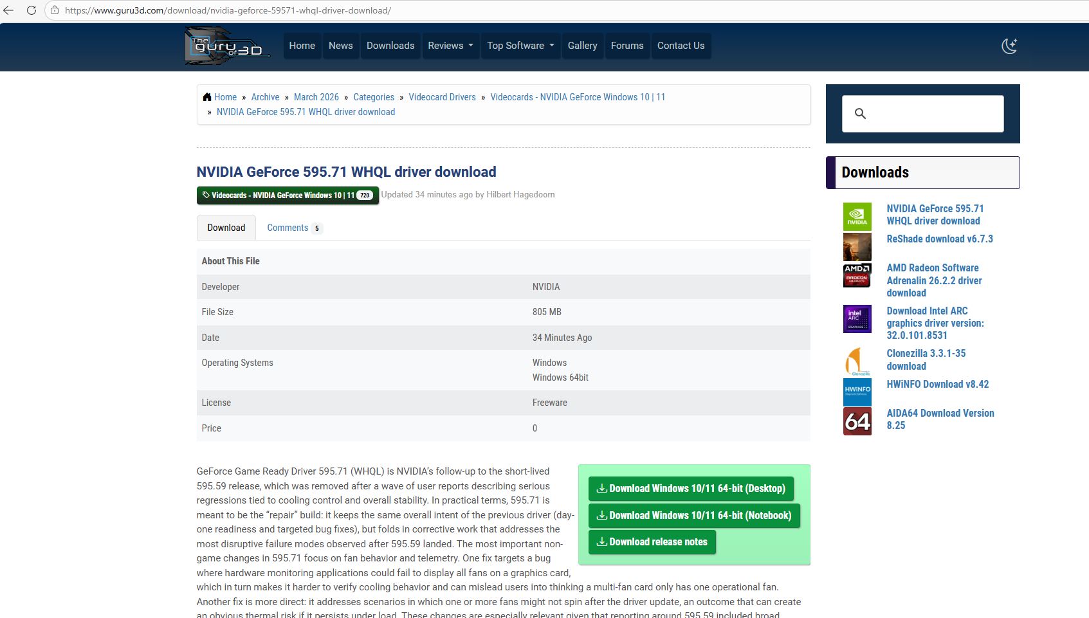Expand the Reviews dropdown menu
The height and width of the screenshot is (618, 1089).
coord(450,46)
